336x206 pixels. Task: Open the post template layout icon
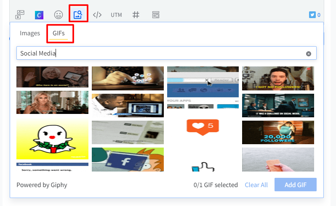(x=156, y=15)
